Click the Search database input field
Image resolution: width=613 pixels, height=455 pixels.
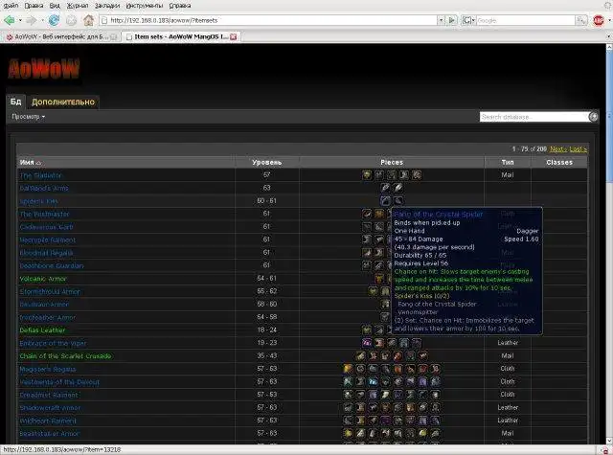tap(534, 117)
